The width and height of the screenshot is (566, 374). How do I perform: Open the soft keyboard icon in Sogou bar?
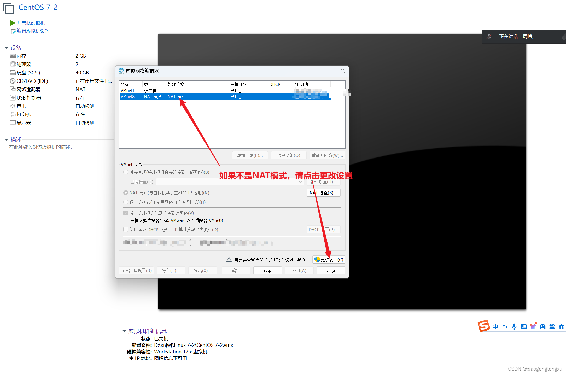(x=524, y=326)
